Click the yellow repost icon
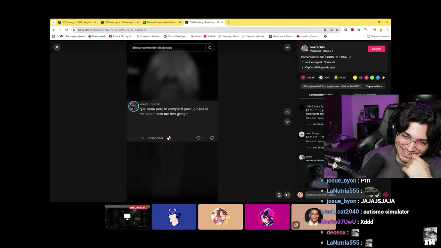 (x=355, y=77)
